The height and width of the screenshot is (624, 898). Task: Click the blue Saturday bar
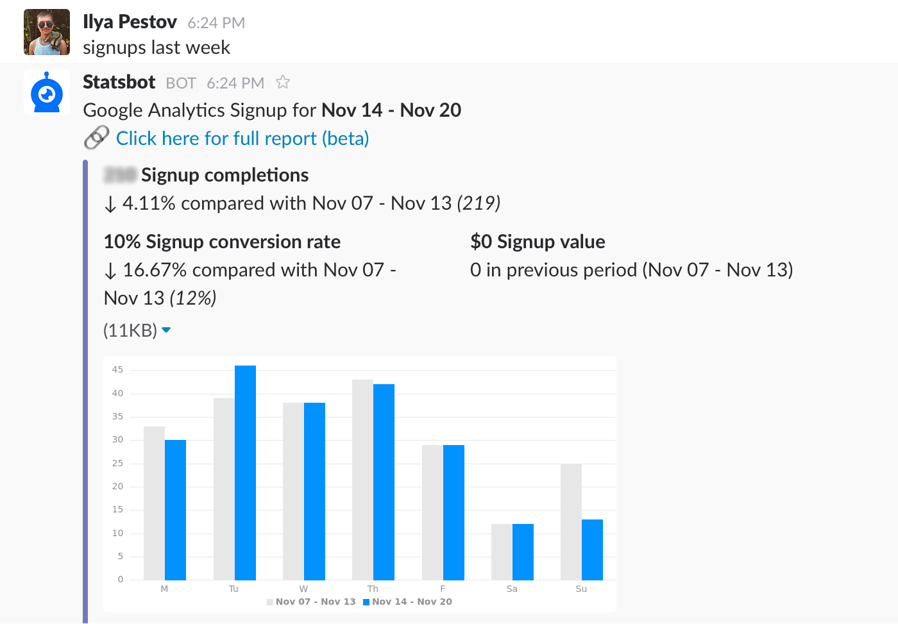click(523, 552)
